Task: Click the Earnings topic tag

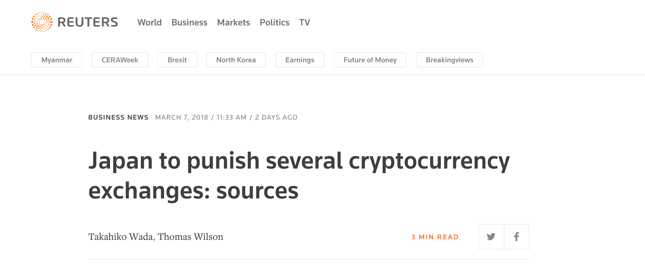Action: tap(300, 60)
